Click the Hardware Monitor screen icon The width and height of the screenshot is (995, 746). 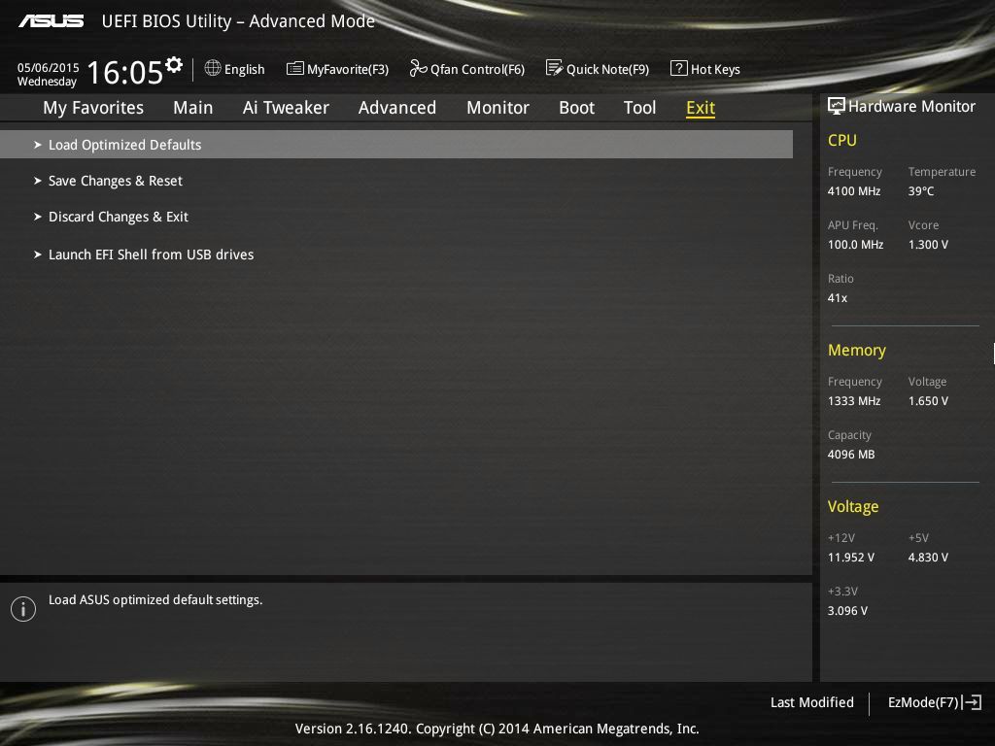click(837, 106)
